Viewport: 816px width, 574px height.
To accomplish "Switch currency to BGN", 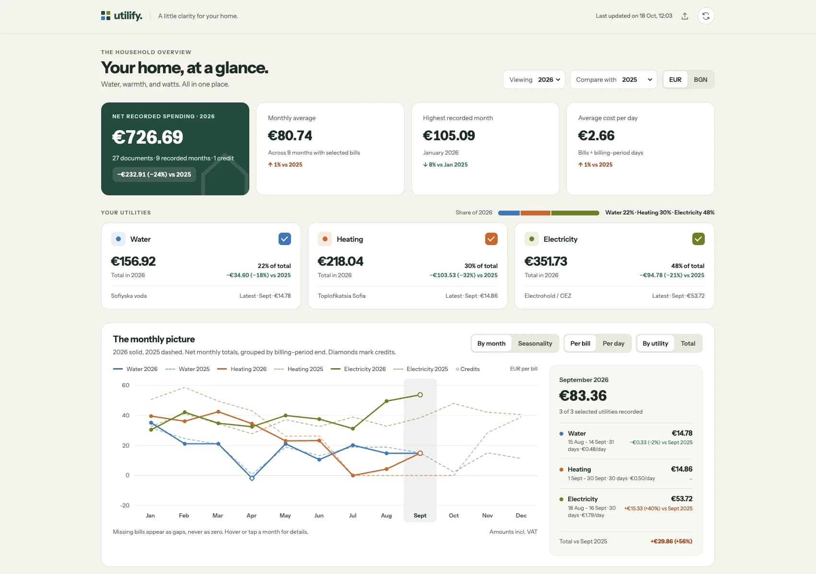I will pyautogui.click(x=700, y=79).
